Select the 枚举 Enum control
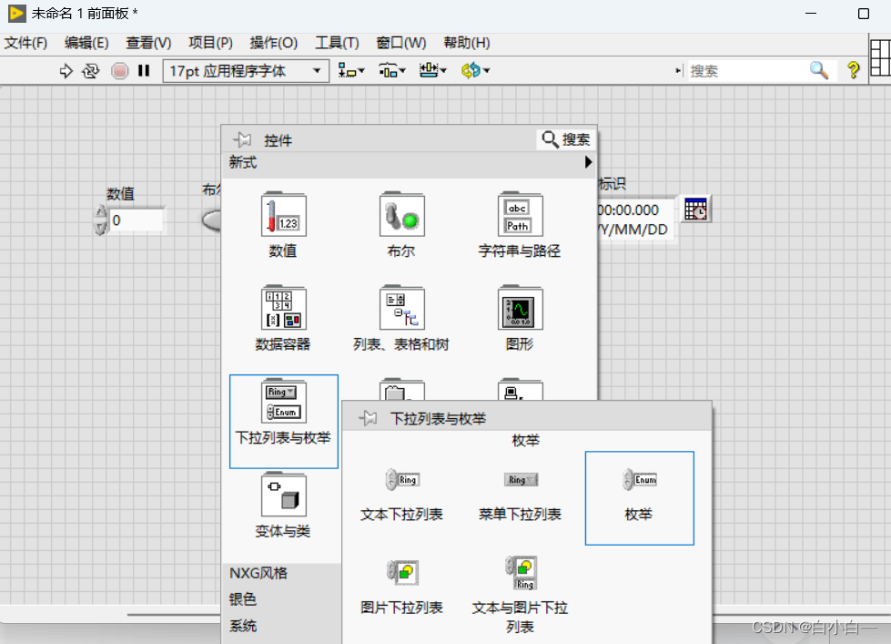Viewport: 891px width, 644px height. click(x=639, y=497)
